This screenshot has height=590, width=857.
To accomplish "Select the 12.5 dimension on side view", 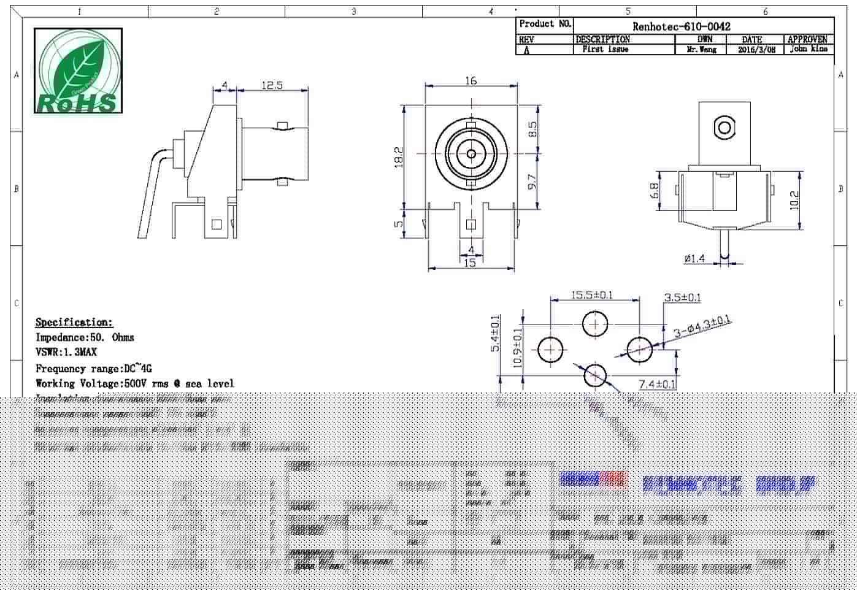I will click(x=272, y=85).
